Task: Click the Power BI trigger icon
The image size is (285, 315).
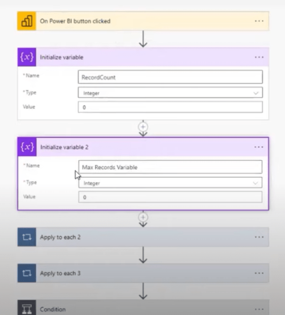Action: point(27,21)
